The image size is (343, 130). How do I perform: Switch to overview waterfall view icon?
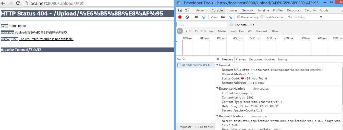(230, 17)
